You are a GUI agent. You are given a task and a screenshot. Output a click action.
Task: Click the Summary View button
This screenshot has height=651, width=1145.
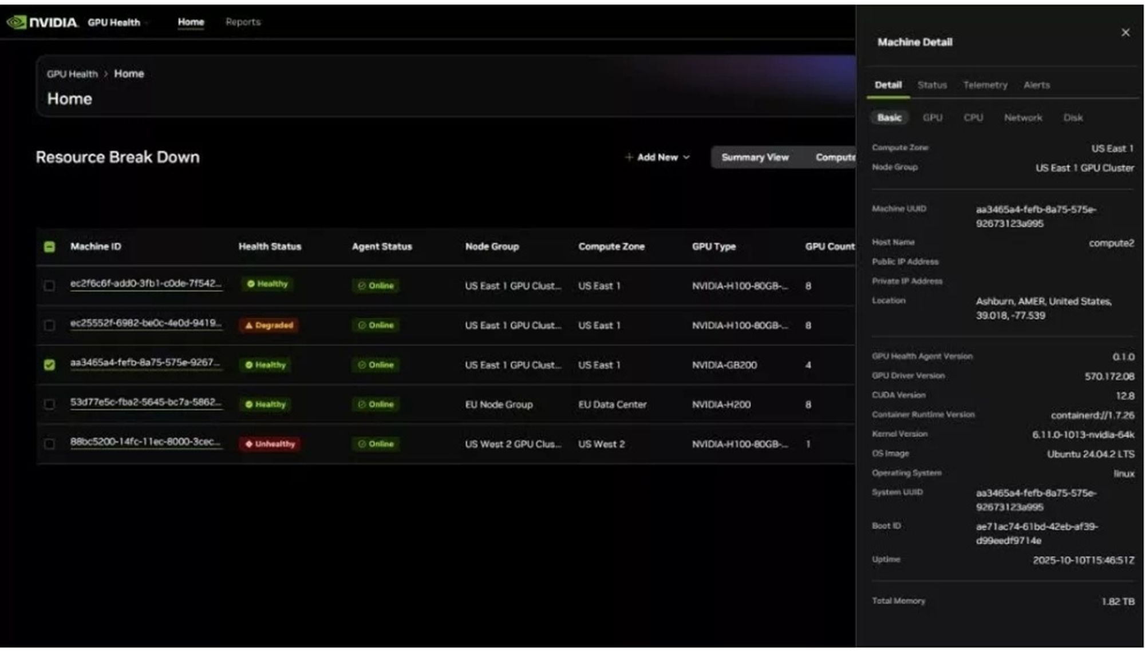(755, 157)
